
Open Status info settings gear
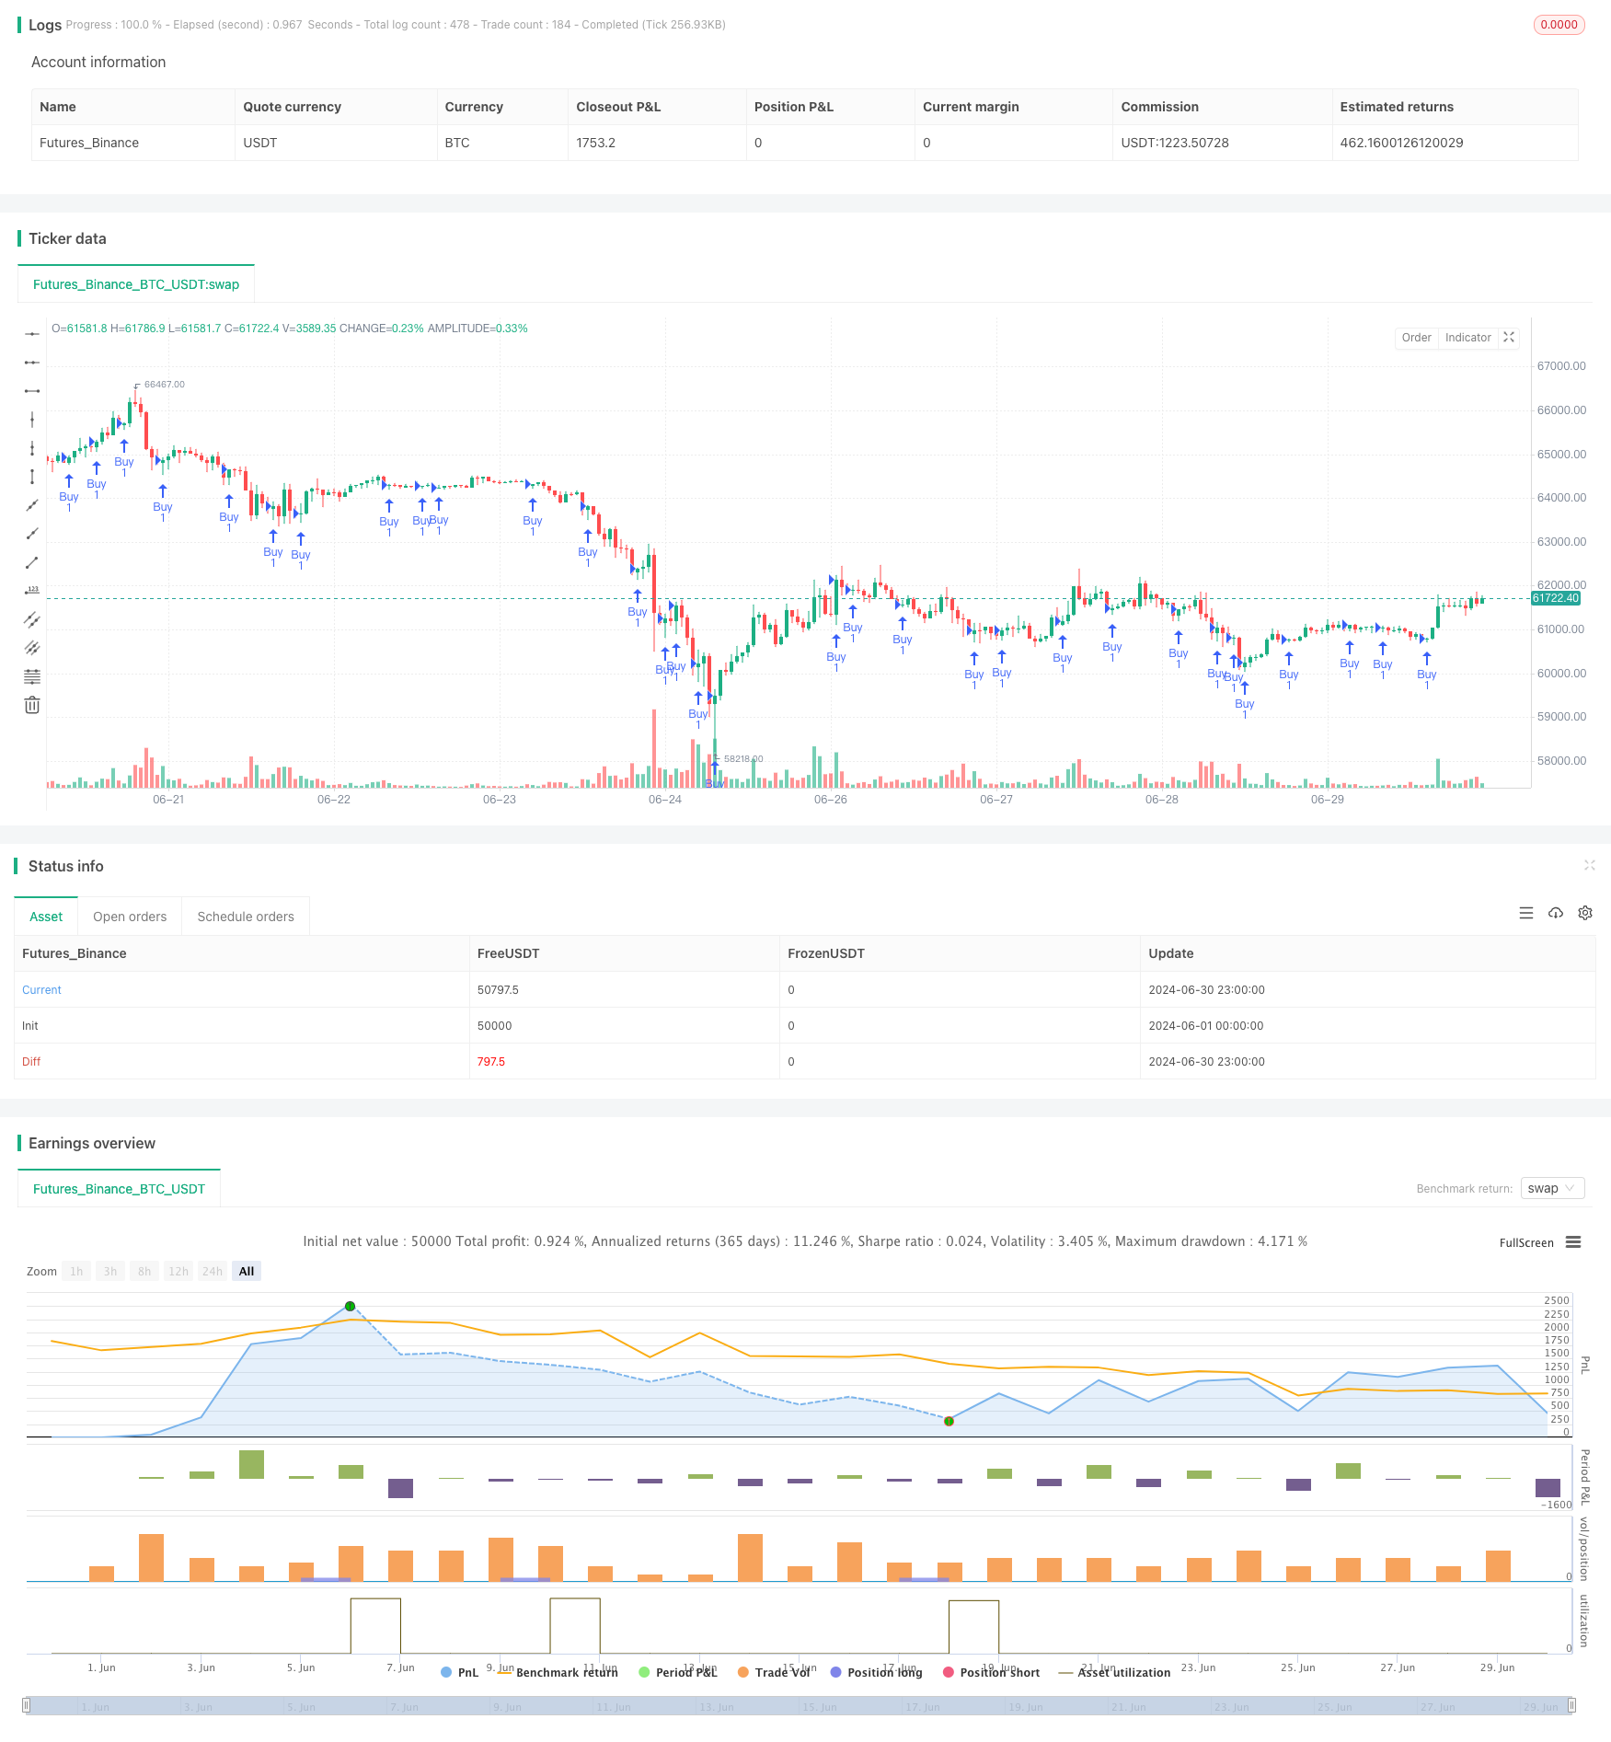pyautogui.click(x=1585, y=913)
